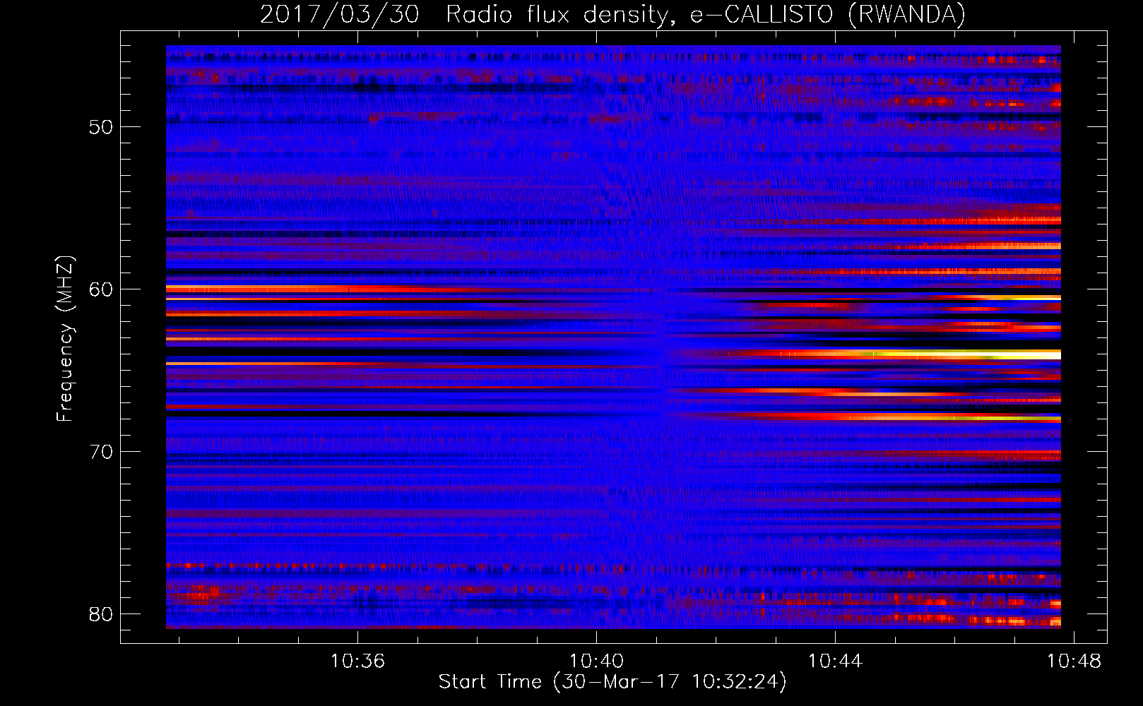Select the 10:44 time tick label
This screenshot has height=706, width=1143.
(x=835, y=662)
